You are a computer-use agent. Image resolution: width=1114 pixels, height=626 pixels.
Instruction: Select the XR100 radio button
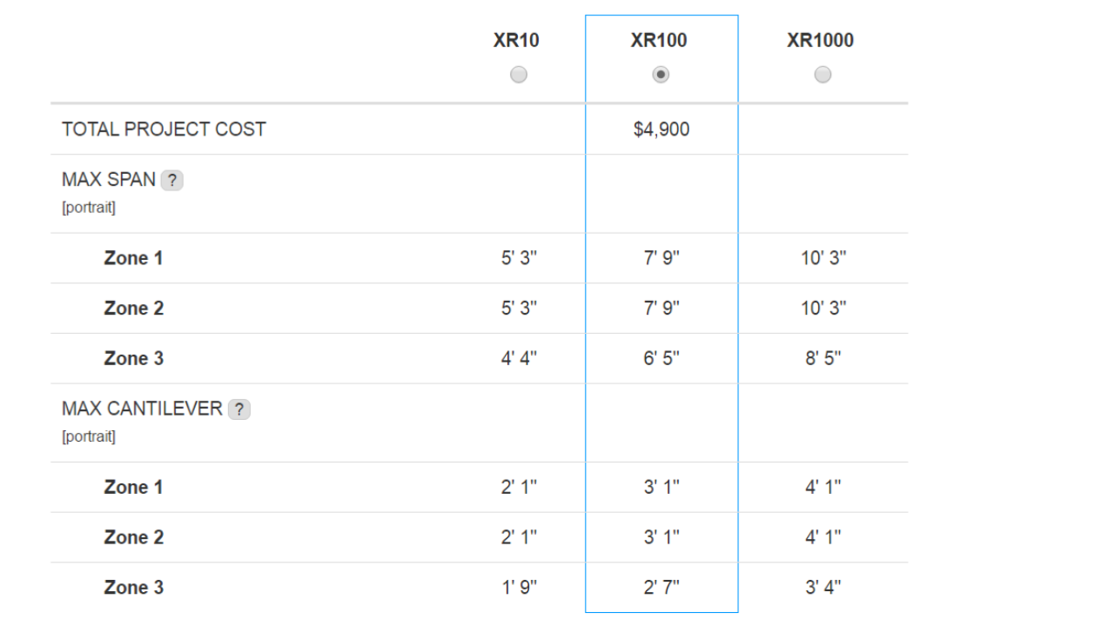661,75
